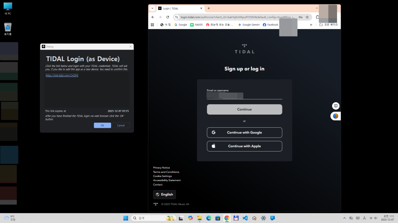The width and height of the screenshot is (398, 223).
Task: Click Cancel in the TIDAL Login dialog
Action: coord(121,125)
